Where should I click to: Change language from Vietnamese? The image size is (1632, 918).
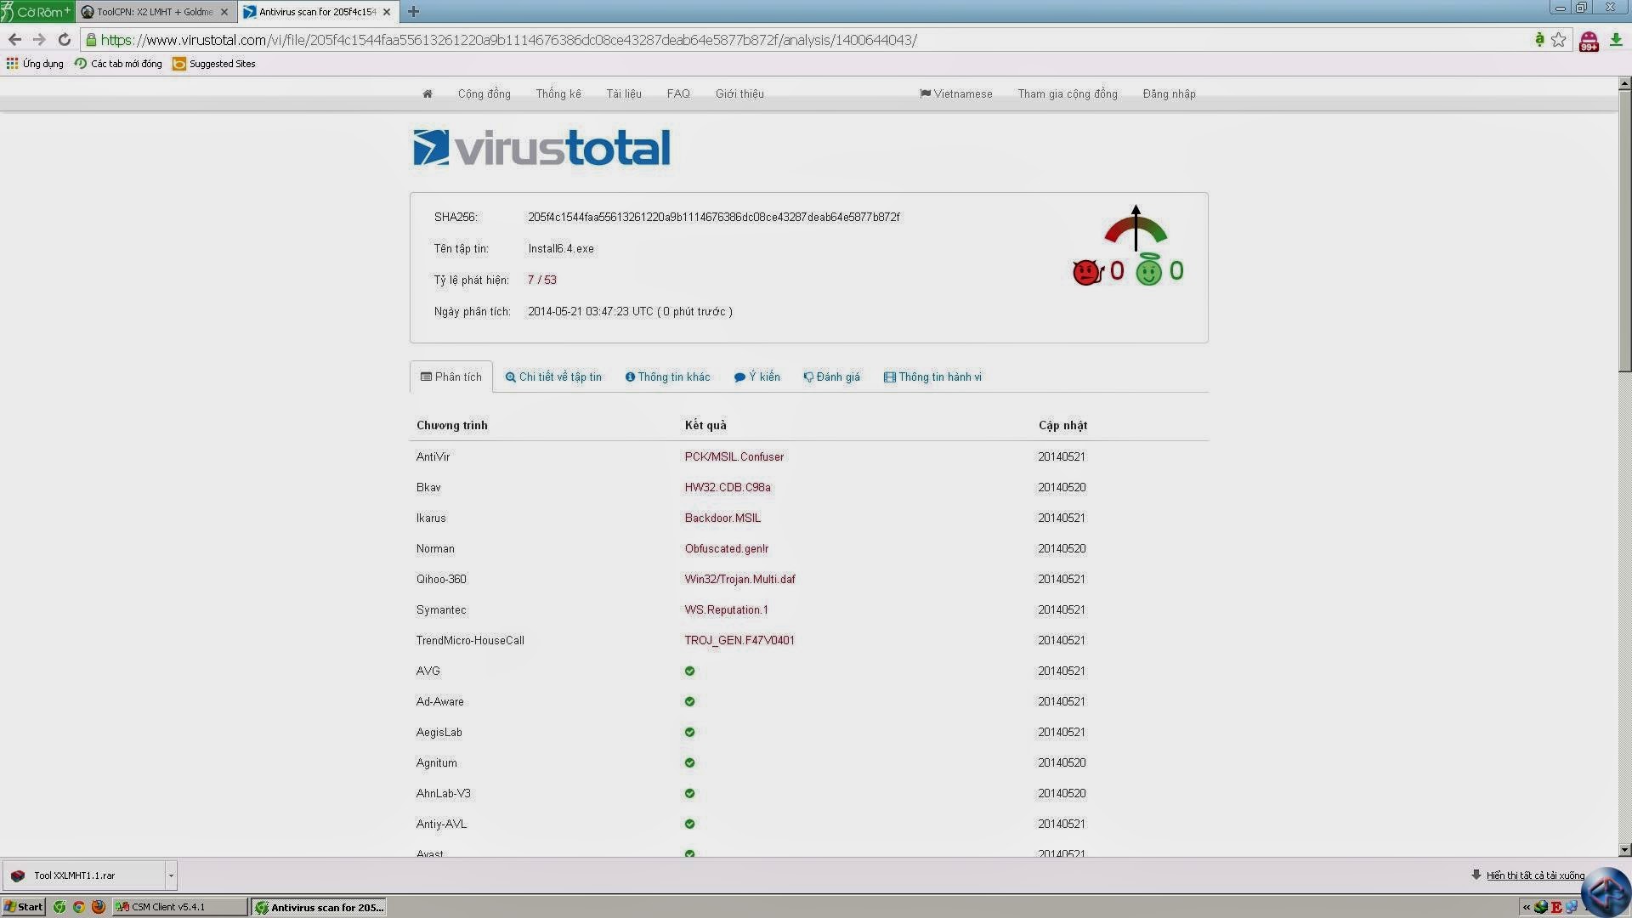[956, 94]
